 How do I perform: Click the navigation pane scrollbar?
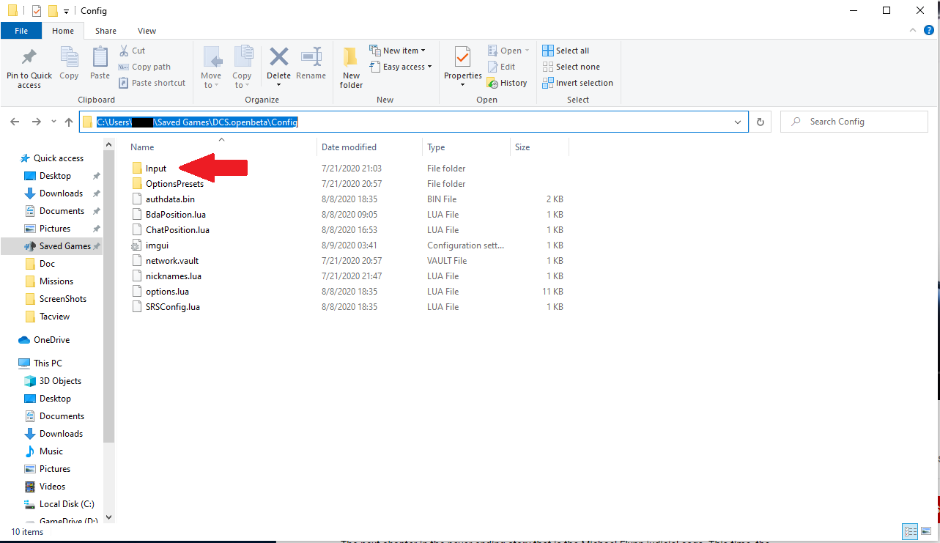coord(109,297)
